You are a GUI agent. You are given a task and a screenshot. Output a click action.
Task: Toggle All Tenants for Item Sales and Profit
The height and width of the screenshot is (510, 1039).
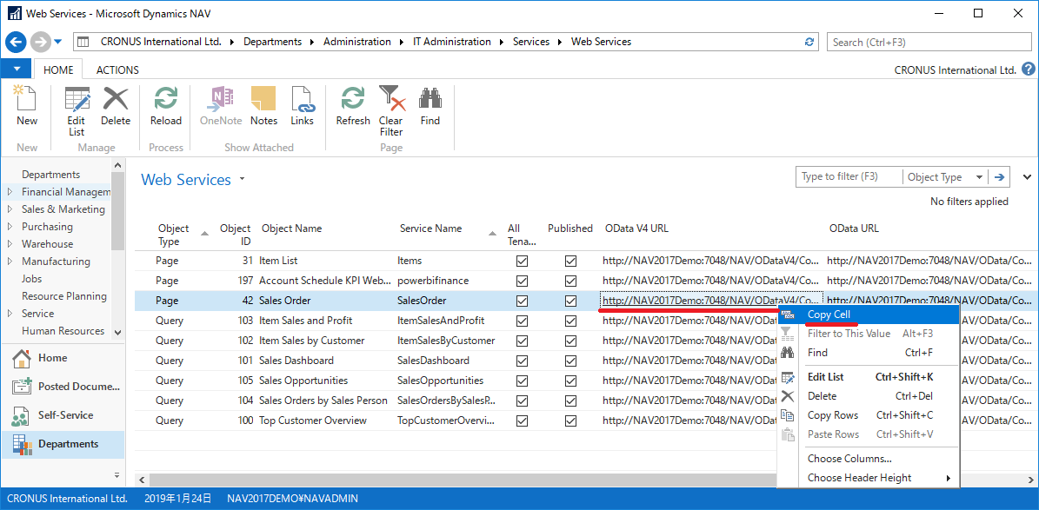[523, 321]
